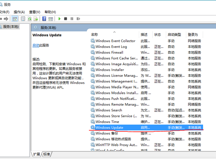216x159 pixels.
Task: Open the 文件(F) menu
Action: 5,12
